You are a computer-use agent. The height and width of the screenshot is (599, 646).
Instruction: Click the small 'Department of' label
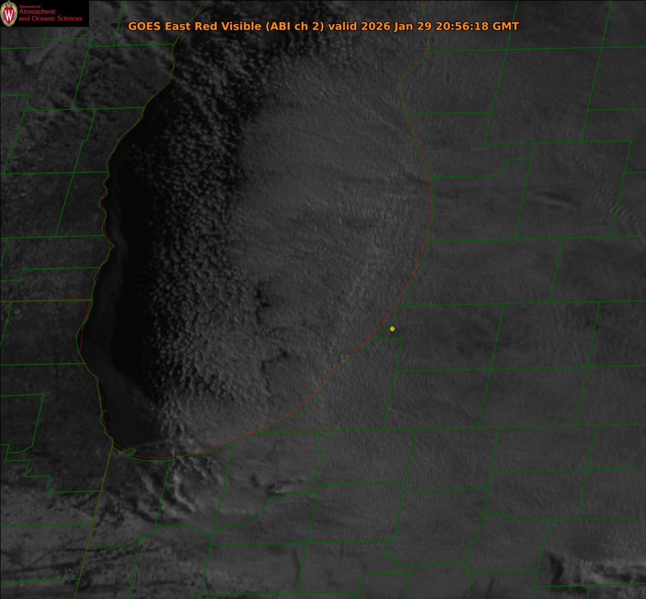30,7
